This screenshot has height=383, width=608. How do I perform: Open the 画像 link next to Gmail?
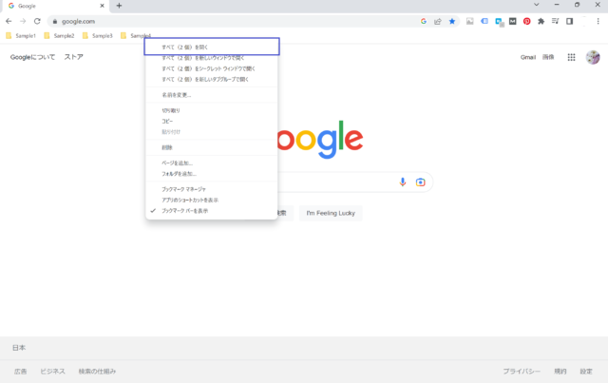[548, 57]
